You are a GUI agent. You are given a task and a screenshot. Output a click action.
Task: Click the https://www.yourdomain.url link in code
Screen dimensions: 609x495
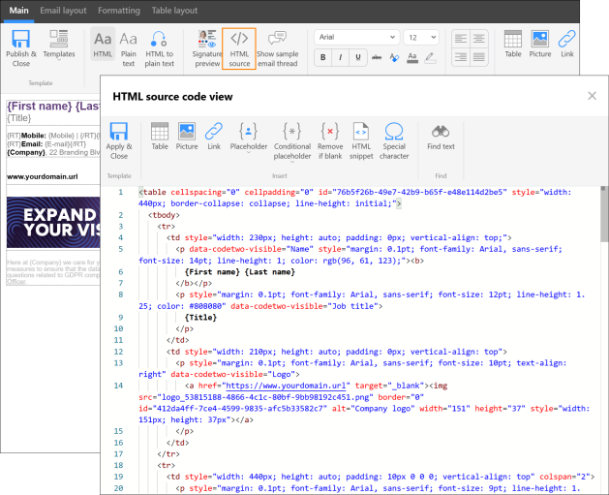[x=286, y=386]
